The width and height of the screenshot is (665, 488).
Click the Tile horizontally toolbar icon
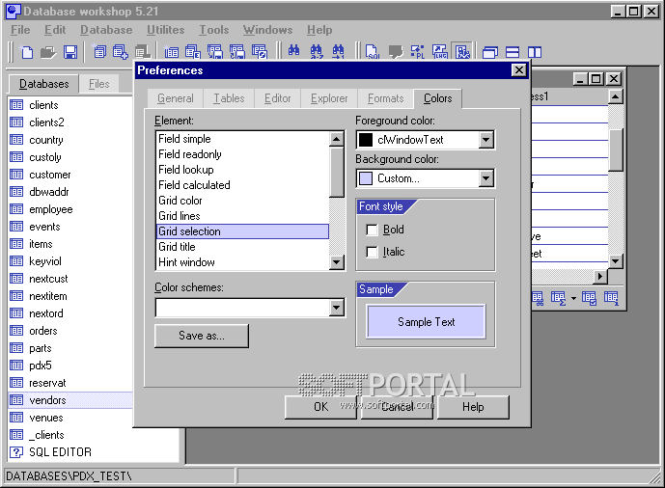tap(513, 52)
